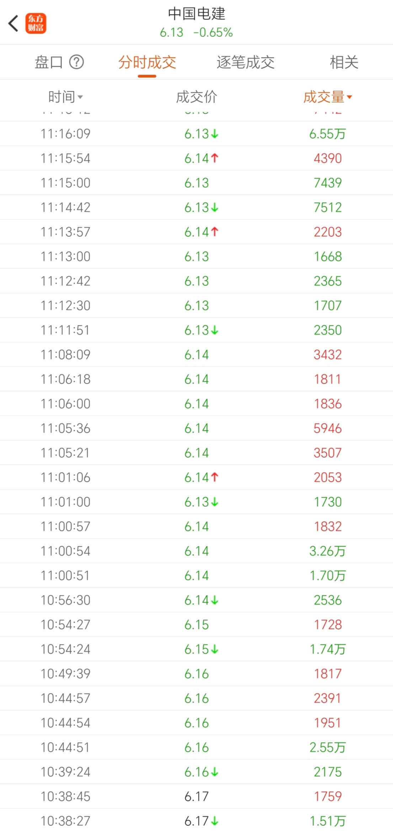Open the 东方财富 logo icon
393x832 pixels.
click(x=36, y=23)
